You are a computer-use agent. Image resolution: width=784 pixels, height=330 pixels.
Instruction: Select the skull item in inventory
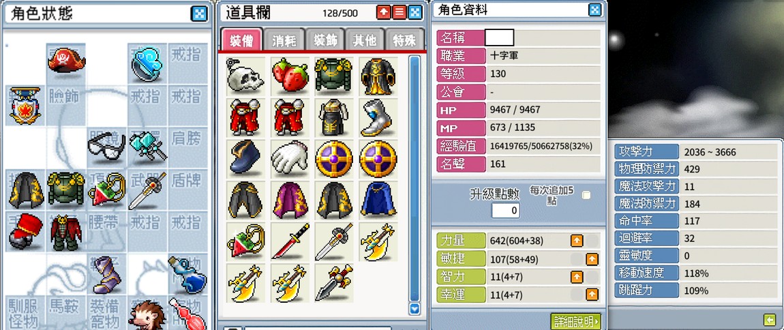click(x=245, y=76)
